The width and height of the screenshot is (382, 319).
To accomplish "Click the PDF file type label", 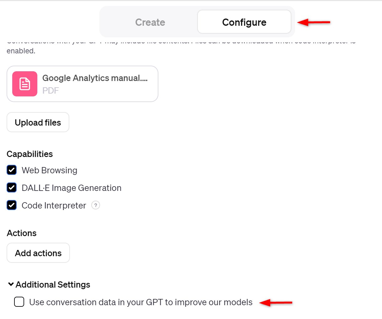I will point(50,91).
